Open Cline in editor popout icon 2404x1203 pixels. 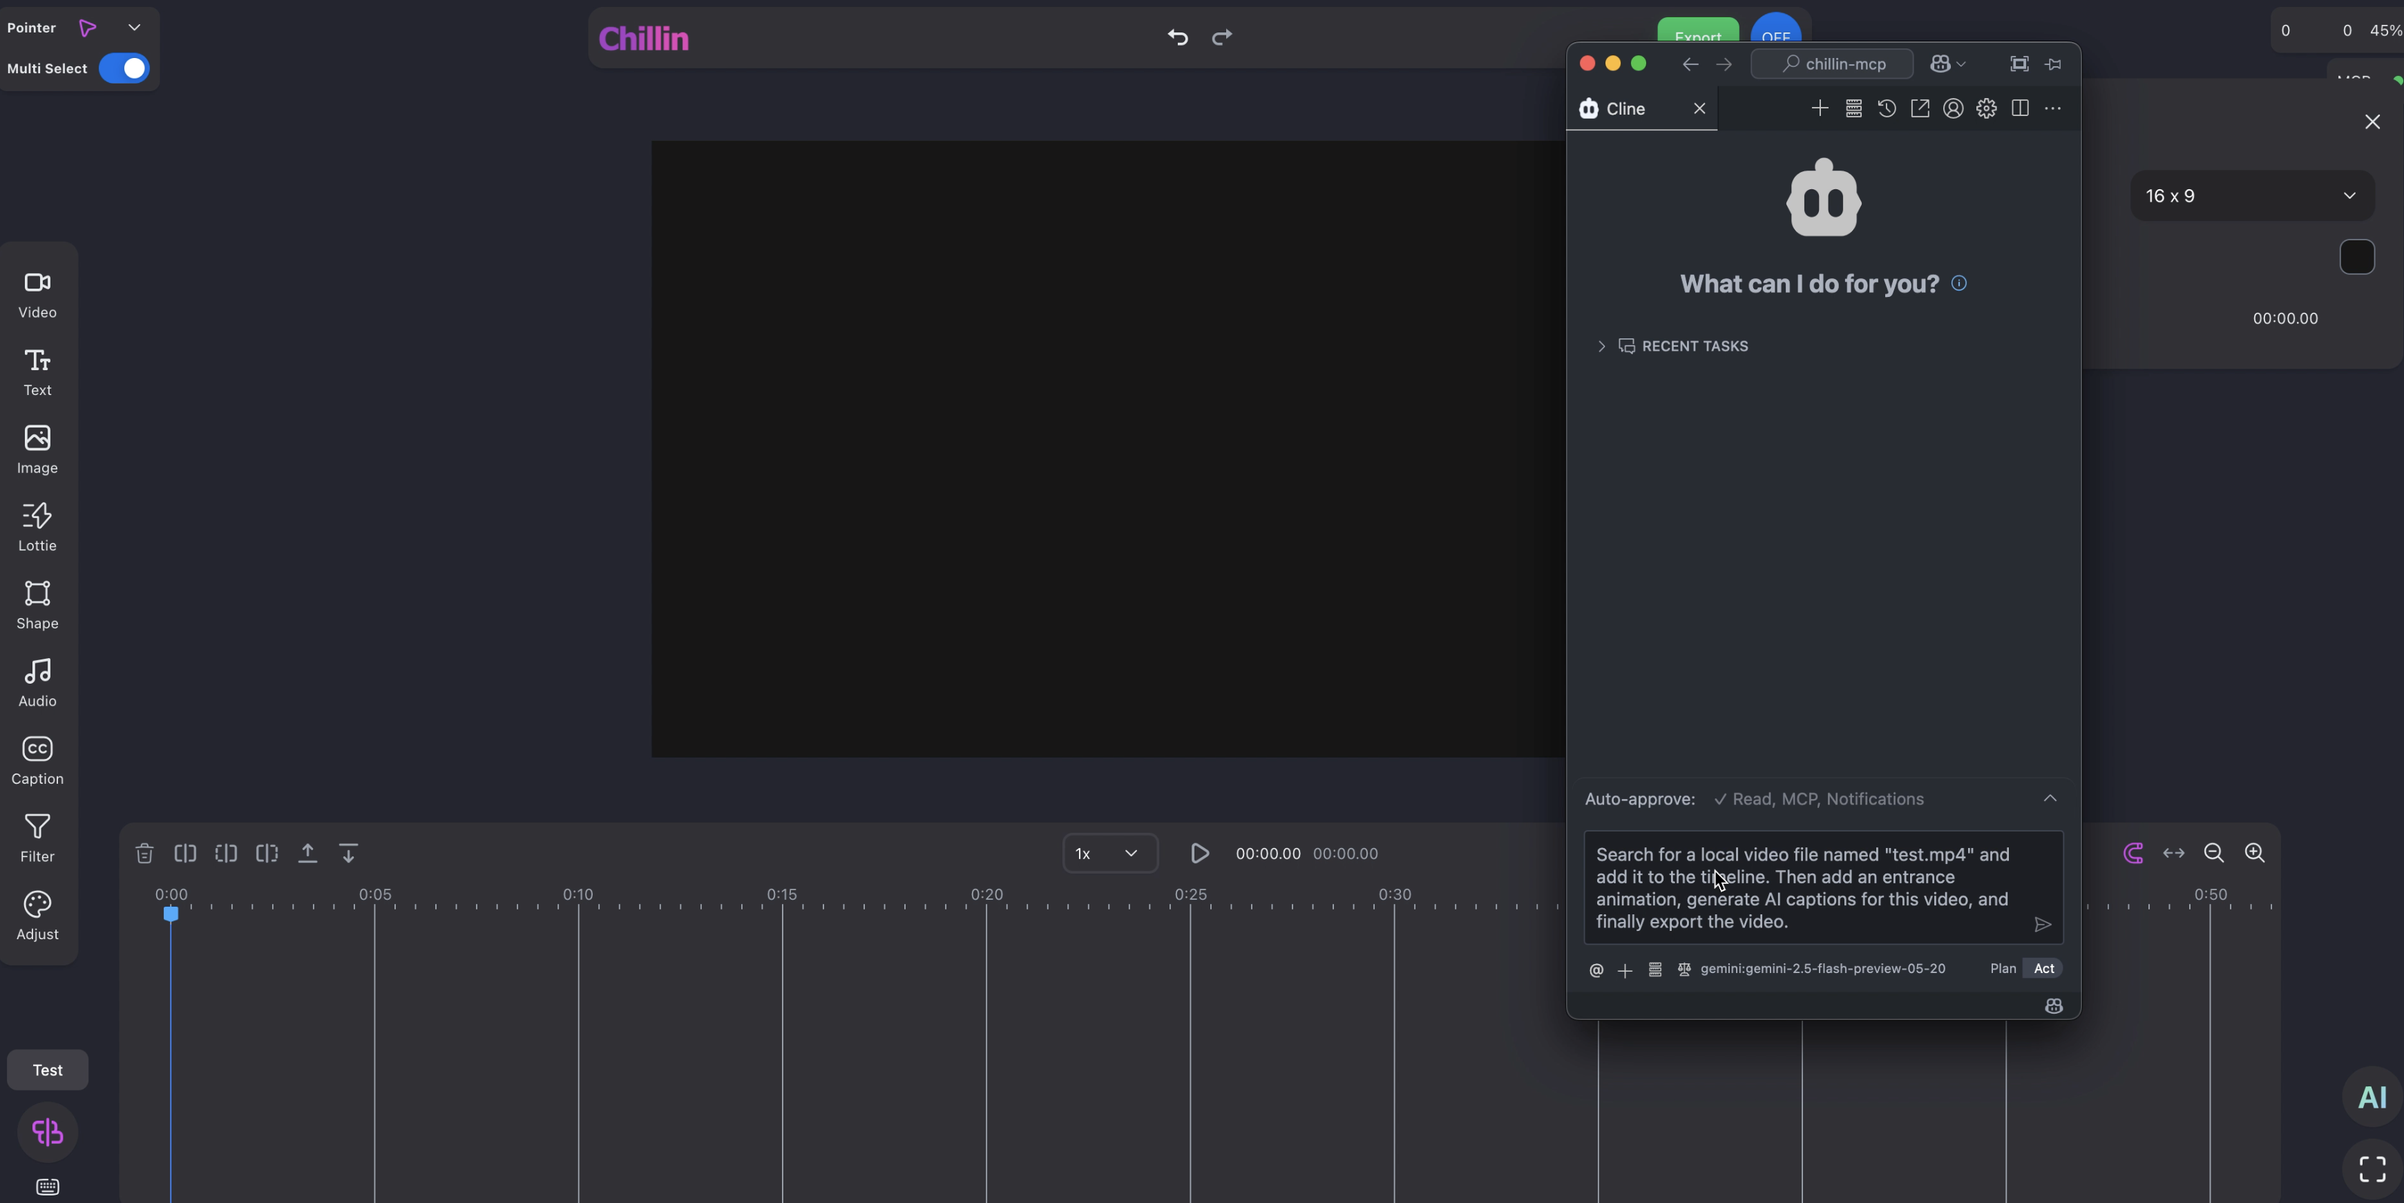tap(1920, 108)
